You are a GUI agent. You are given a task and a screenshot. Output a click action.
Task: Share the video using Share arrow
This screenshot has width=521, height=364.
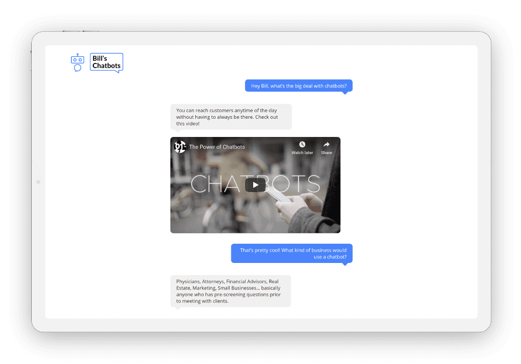click(326, 144)
